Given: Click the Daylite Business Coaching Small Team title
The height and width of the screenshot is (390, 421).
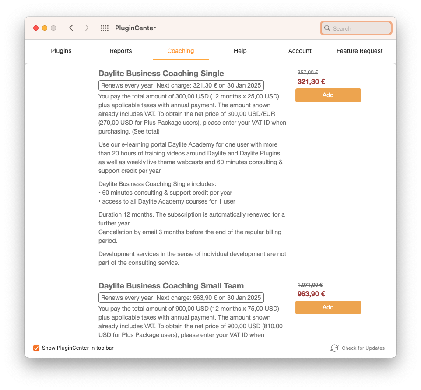Looking at the screenshot, I should pyautogui.click(x=171, y=285).
